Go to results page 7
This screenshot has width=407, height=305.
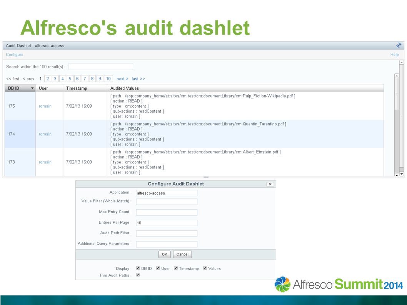[x=85, y=78]
